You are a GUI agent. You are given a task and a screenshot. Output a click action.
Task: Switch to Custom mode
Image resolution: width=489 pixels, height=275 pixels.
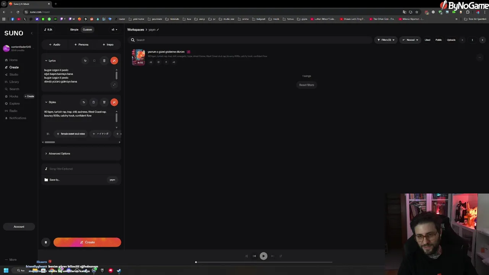coord(87,29)
